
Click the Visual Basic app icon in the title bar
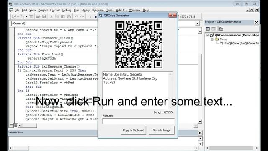click(x=11, y=4)
